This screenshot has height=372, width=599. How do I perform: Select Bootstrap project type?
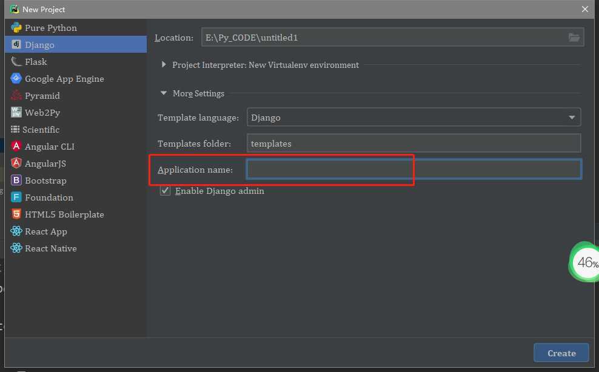(x=45, y=181)
